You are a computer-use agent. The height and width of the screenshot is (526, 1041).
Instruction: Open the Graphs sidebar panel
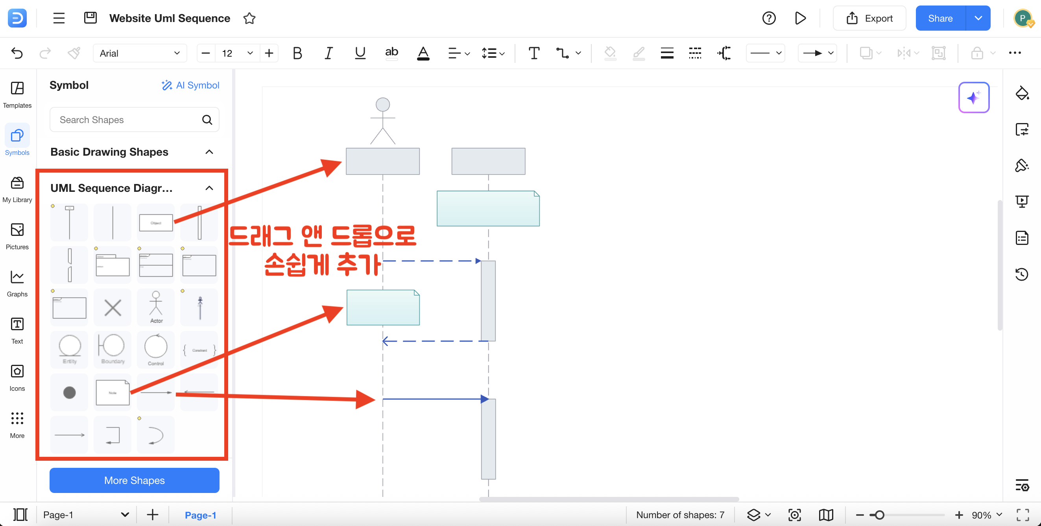[x=17, y=284]
